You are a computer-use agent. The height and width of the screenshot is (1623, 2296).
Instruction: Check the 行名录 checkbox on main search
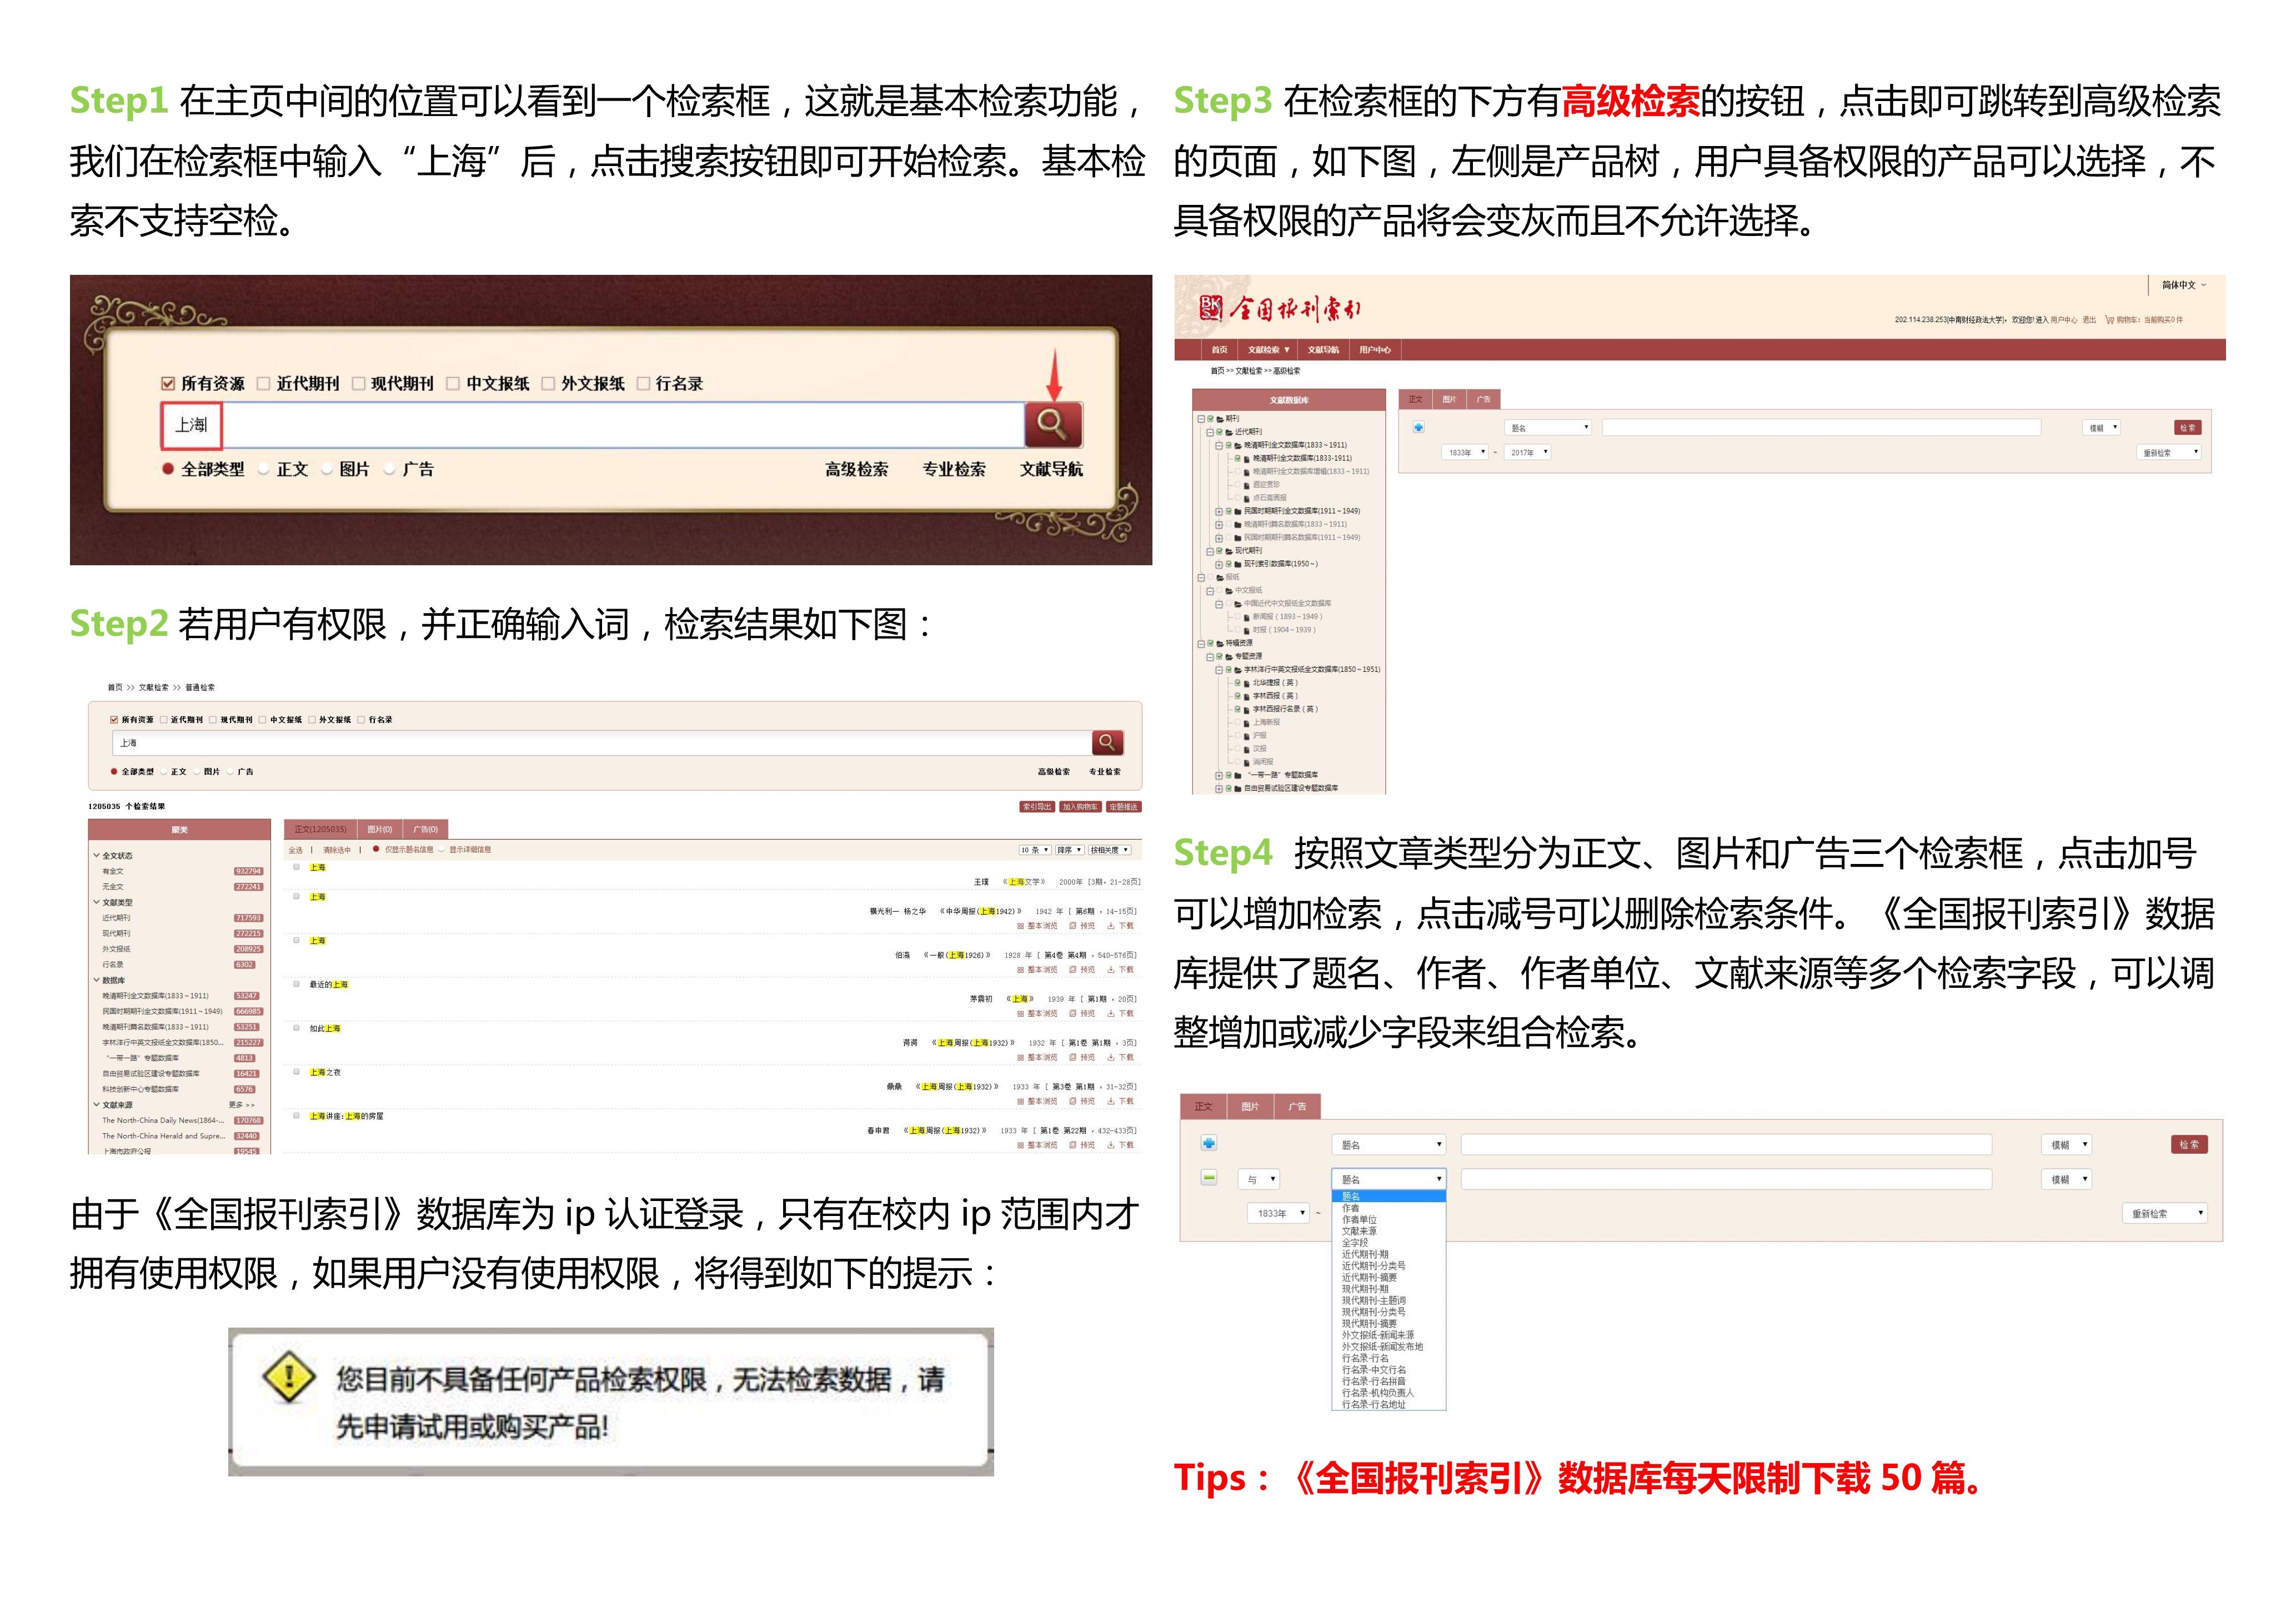643,384
